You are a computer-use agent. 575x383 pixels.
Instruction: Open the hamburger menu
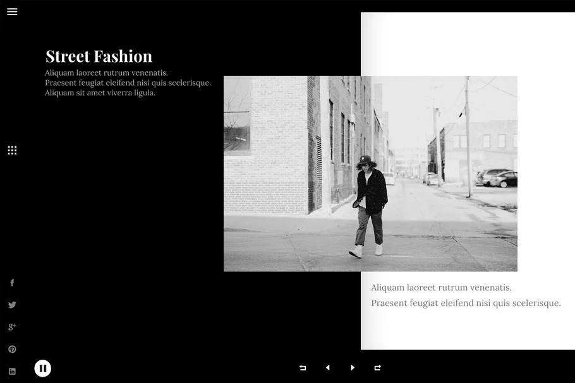click(x=12, y=11)
